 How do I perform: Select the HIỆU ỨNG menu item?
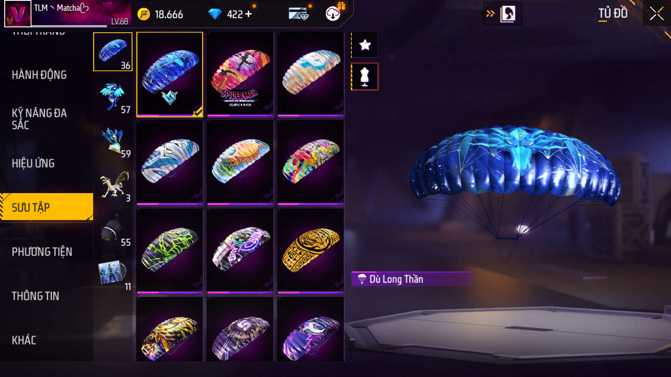[x=33, y=163]
